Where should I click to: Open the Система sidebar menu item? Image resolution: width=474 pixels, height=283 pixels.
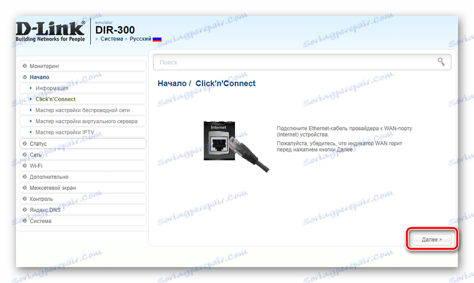(x=83, y=221)
